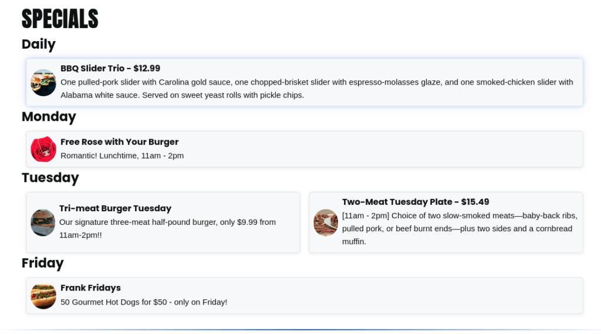The height and width of the screenshot is (334, 601).
Task: Click the Daily section heading
Action: [x=38, y=44]
